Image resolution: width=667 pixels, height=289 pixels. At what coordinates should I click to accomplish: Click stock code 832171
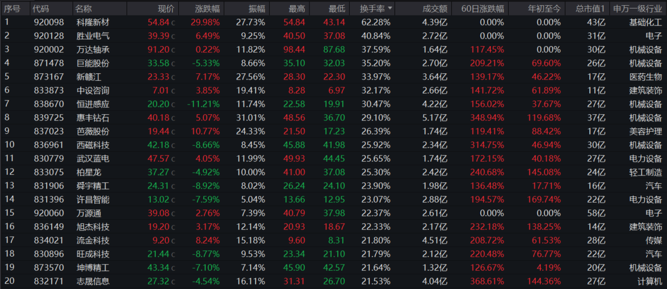tap(48, 282)
